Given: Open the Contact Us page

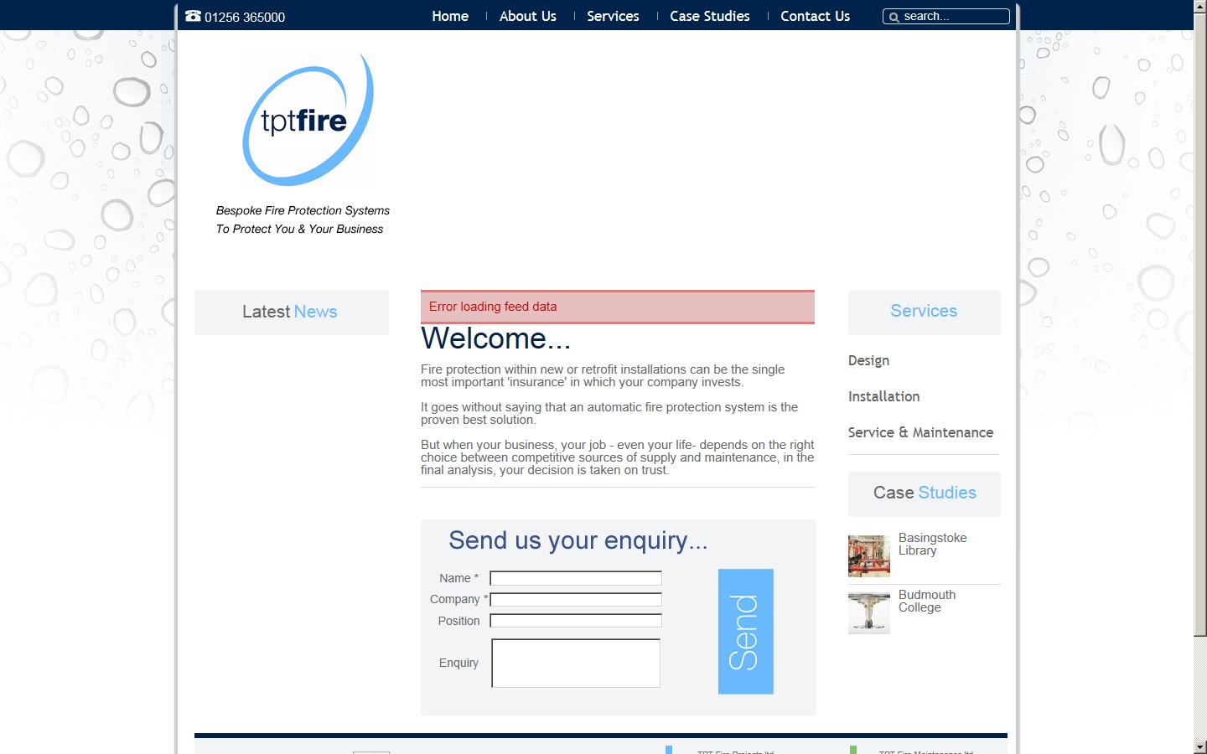Looking at the screenshot, I should click(814, 16).
